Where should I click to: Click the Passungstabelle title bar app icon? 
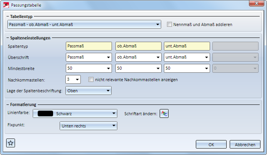[x=6, y=5]
